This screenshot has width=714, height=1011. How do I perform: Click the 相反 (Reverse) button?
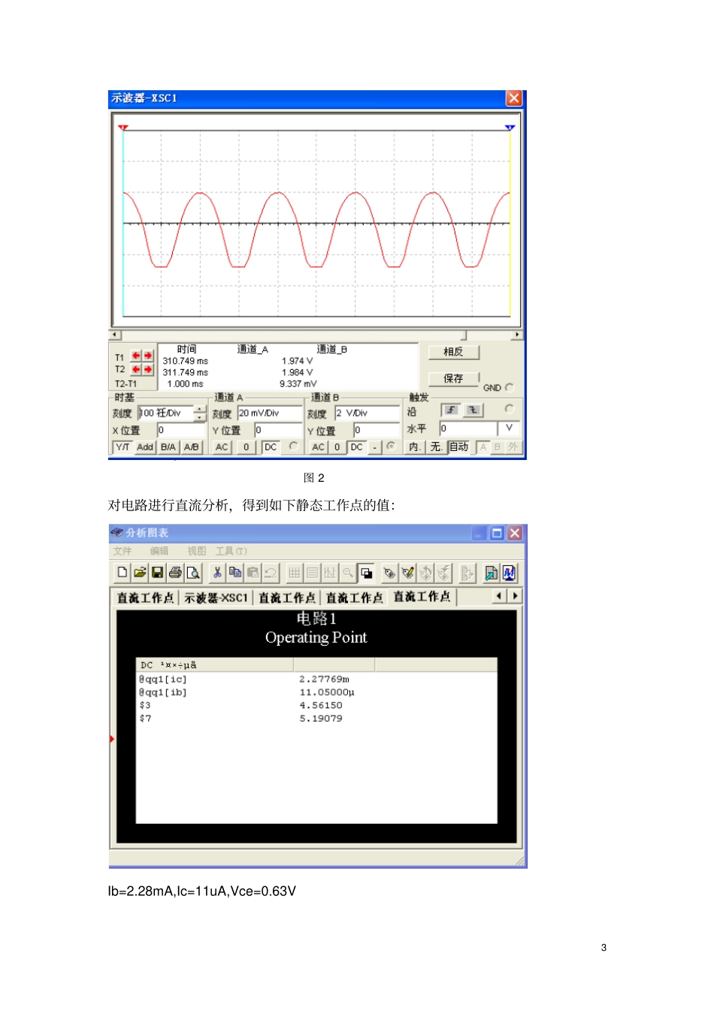pos(453,352)
